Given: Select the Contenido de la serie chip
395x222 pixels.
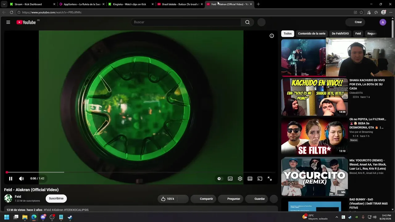Looking at the screenshot, I should [312, 34].
